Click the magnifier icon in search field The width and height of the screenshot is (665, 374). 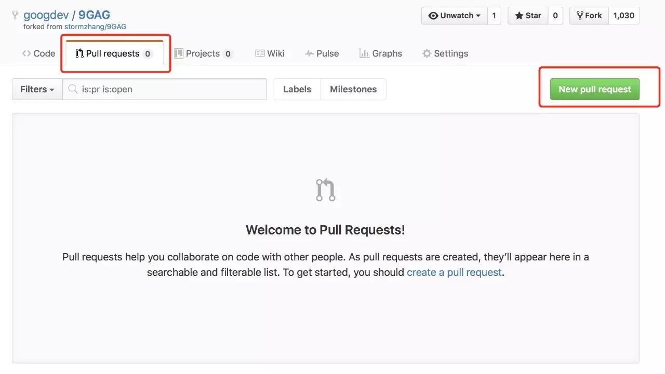click(x=73, y=89)
